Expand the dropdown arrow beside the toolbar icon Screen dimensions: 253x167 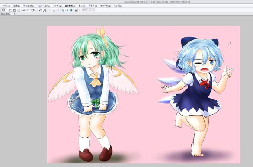(x=79, y=10)
